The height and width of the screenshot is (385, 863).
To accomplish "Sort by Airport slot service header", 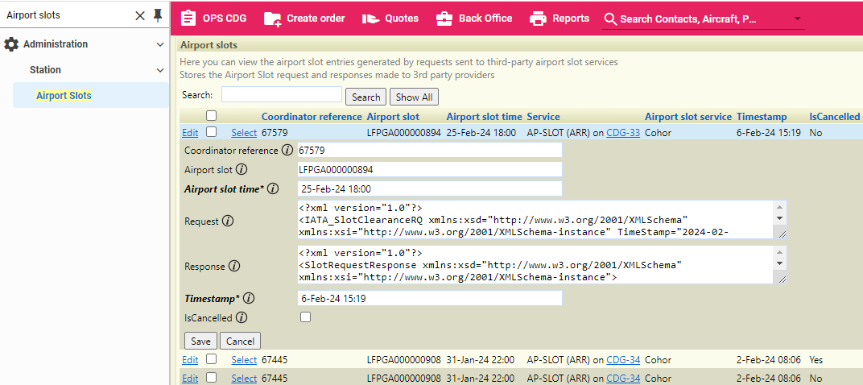I will point(688,117).
